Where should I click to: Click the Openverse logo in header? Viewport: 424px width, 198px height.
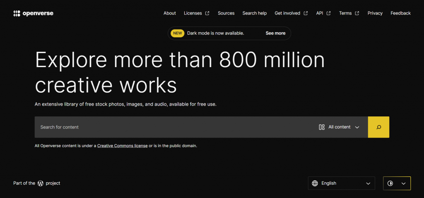[33, 13]
